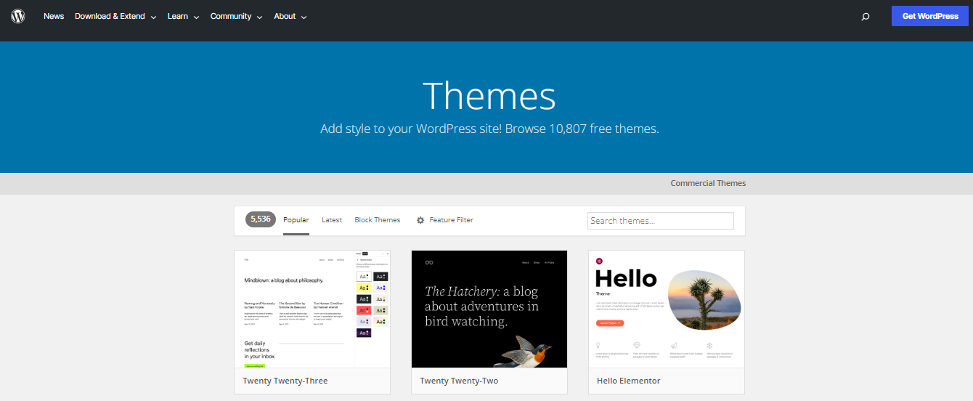Click the Twenty Twenty-Three theme title
Screen dimensions: 973x401
pos(285,381)
